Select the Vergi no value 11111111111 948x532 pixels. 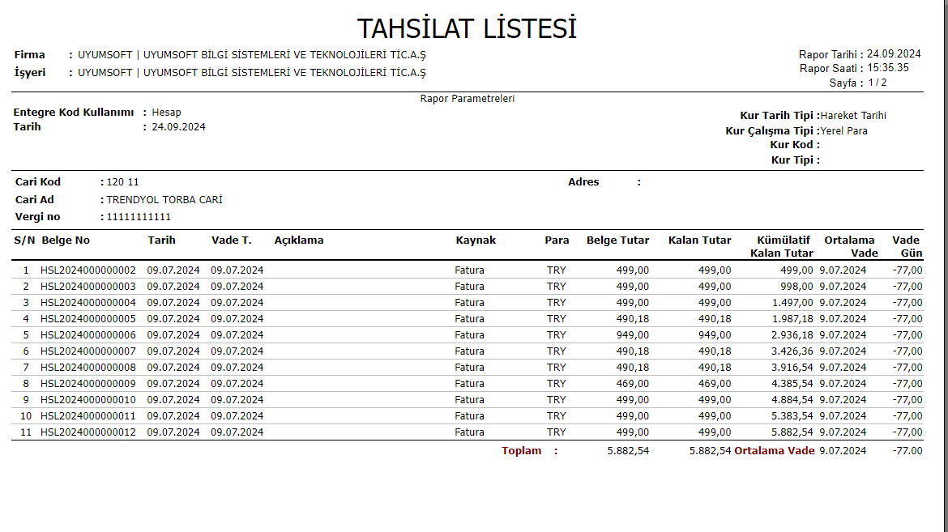pyautogui.click(x=139, y=217)
